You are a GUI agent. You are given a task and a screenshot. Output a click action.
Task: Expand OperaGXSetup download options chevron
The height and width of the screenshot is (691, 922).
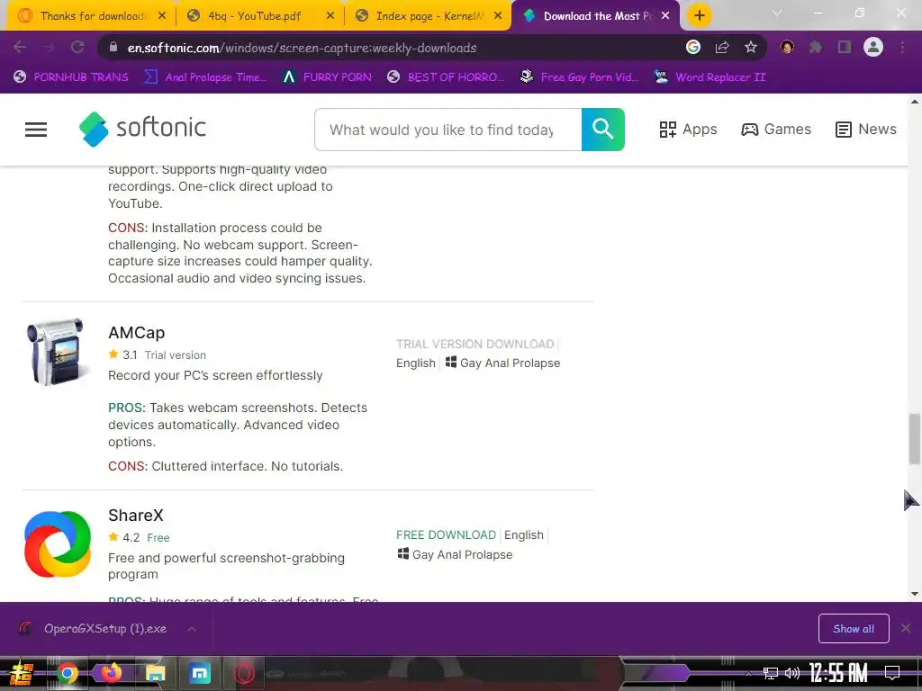192,629
